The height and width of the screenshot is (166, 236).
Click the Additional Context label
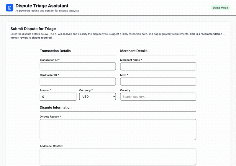coord(51,146)
